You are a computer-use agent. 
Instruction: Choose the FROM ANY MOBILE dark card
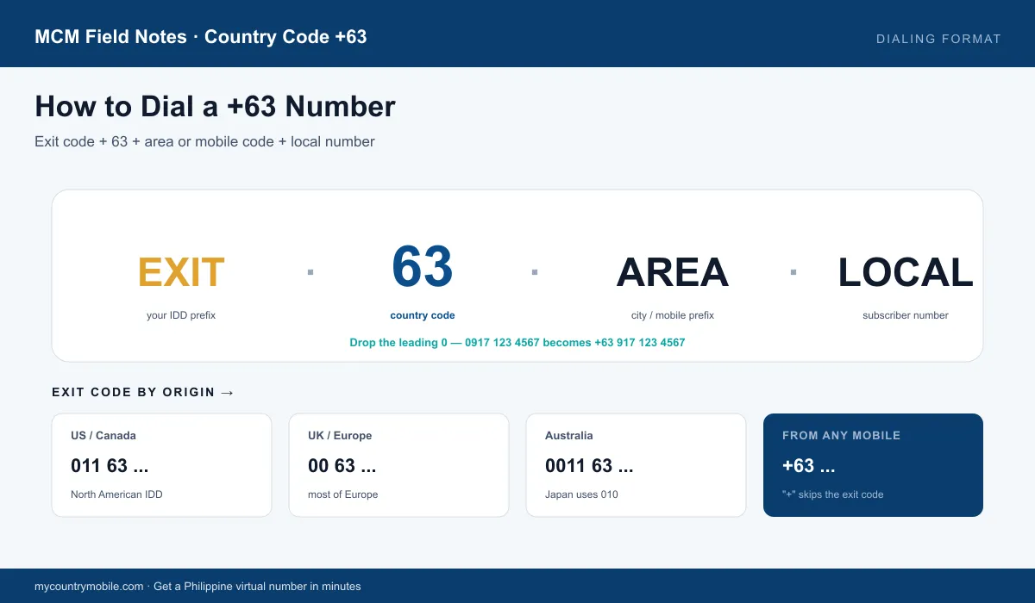tap(873, 465)
